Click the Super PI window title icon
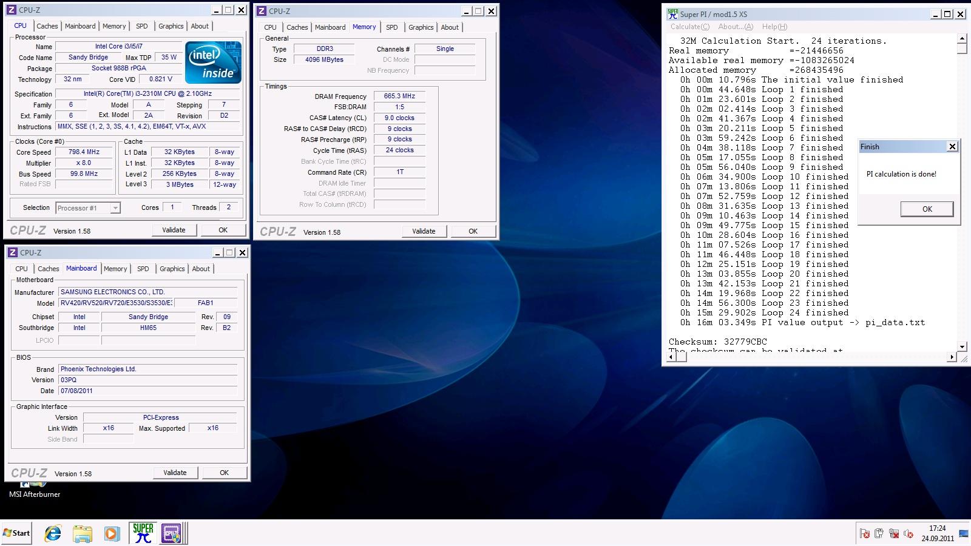This screenshot has width=971, height=546. coord(672,14)
